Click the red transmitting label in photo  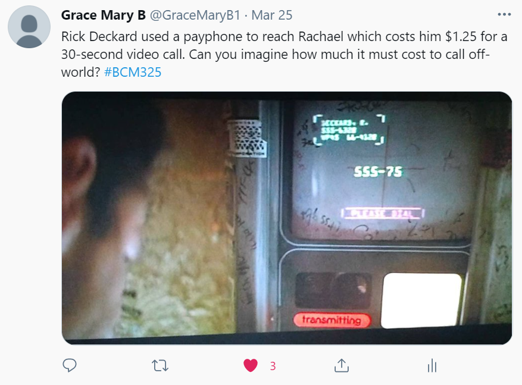coord(332,320)
